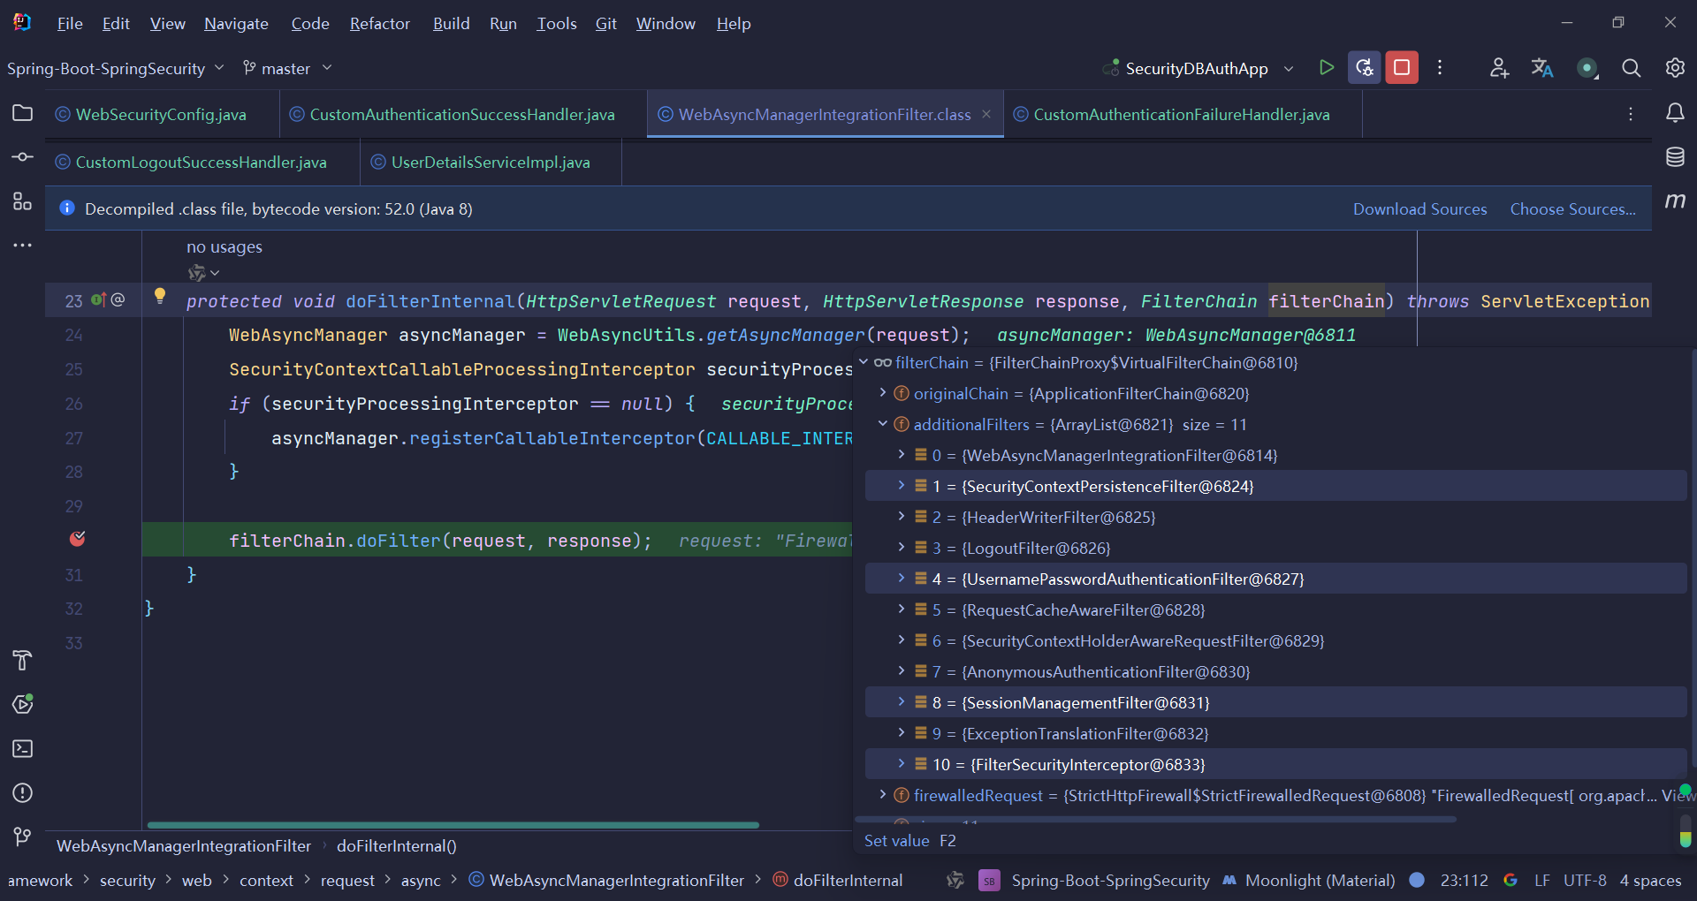
Task: Expand element 4 UsernamePasswordAuthenticationFilter
Action: pos(901,579)
